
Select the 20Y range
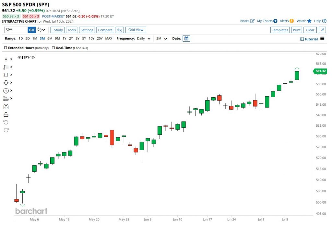(100, 38)
